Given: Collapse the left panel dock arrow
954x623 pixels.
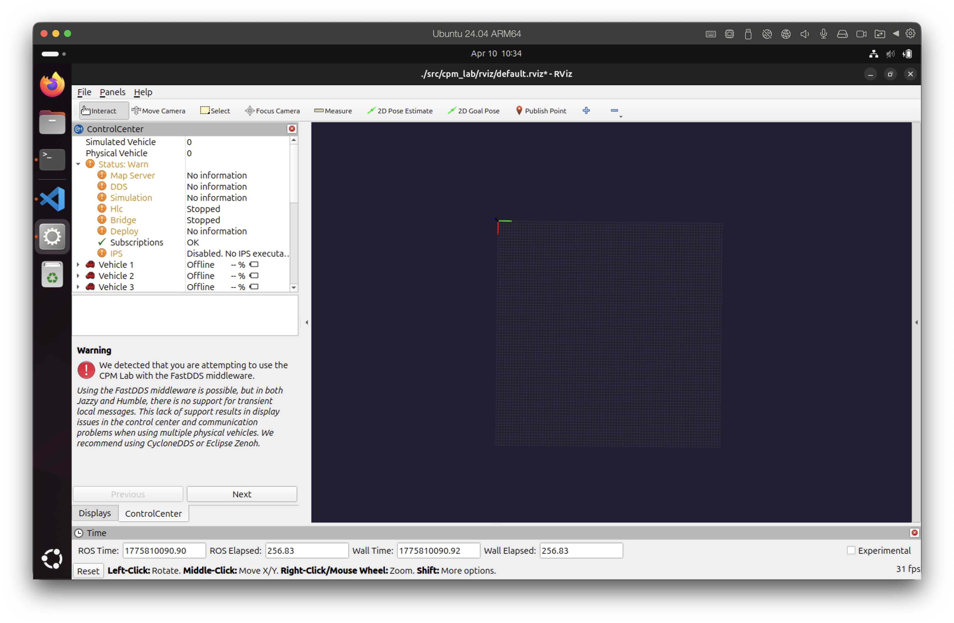Looking at the screenshot, I should click(307, 323).
